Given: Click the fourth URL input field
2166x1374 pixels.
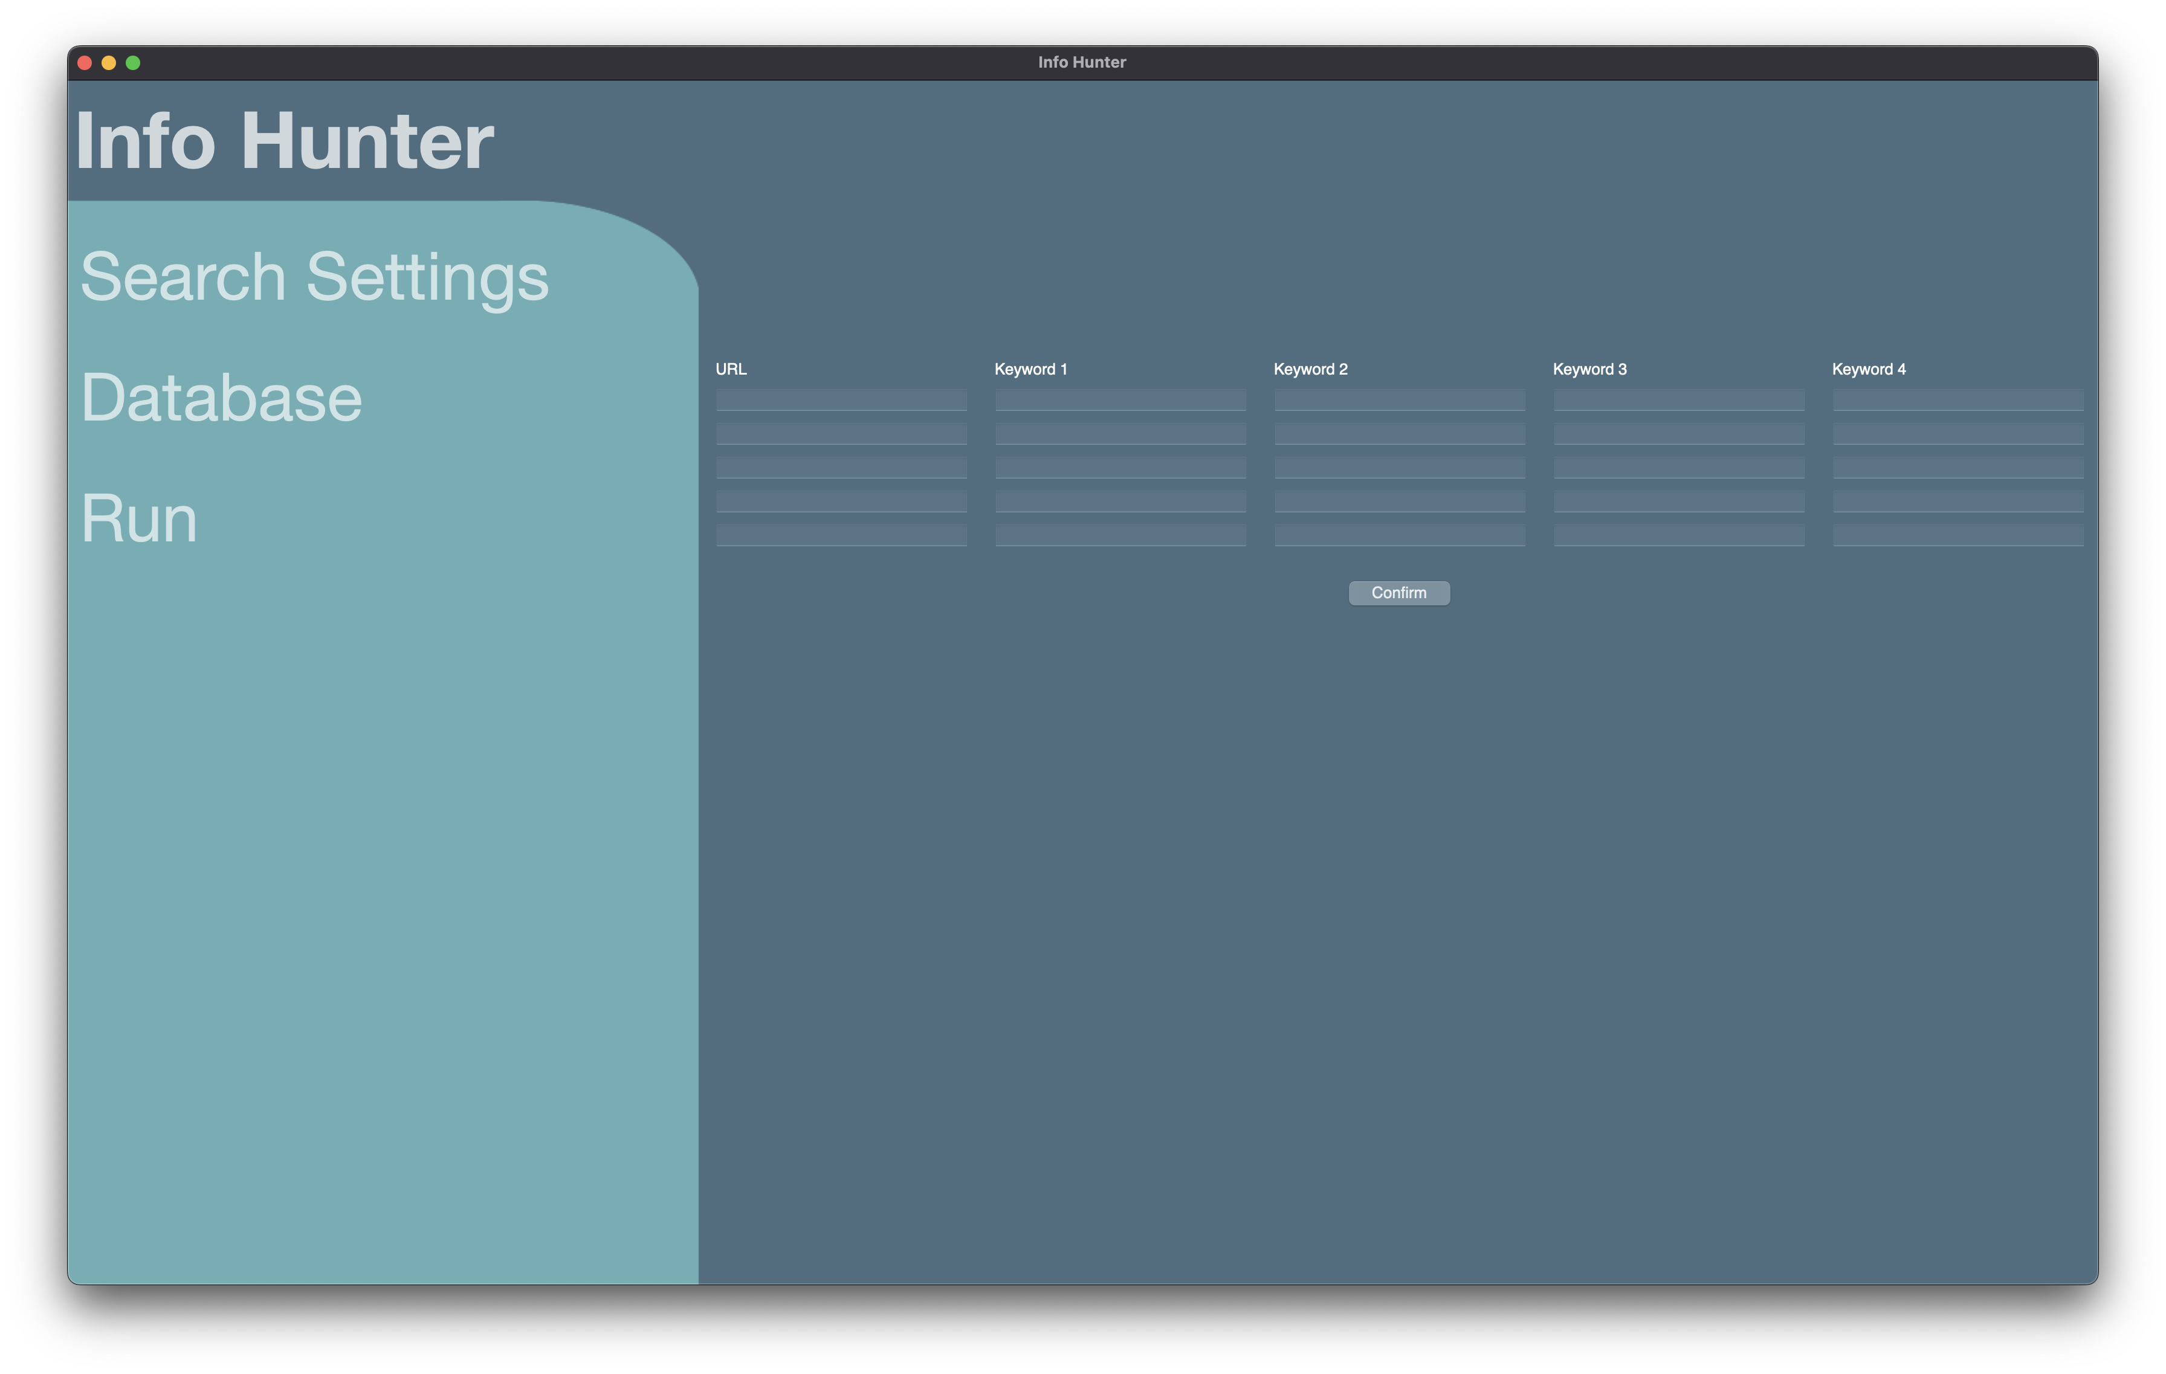Looking at the screenshot, I should 841,502.
